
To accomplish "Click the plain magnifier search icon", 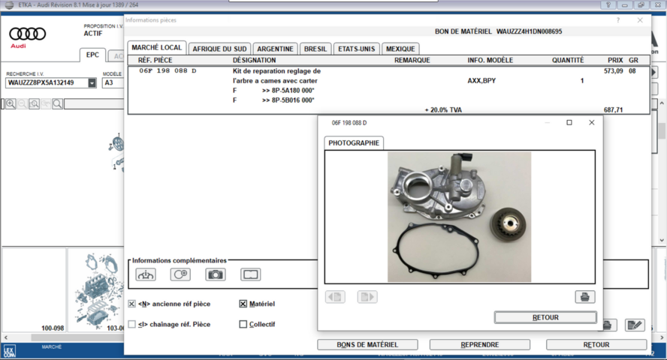I will pyautogui.click(x=57, y=104).
